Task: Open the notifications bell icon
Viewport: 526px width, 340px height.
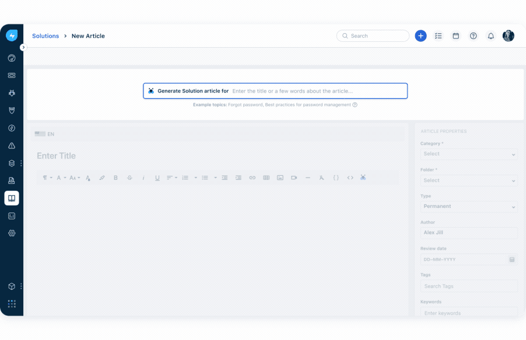Action: (x=491, y=36)
